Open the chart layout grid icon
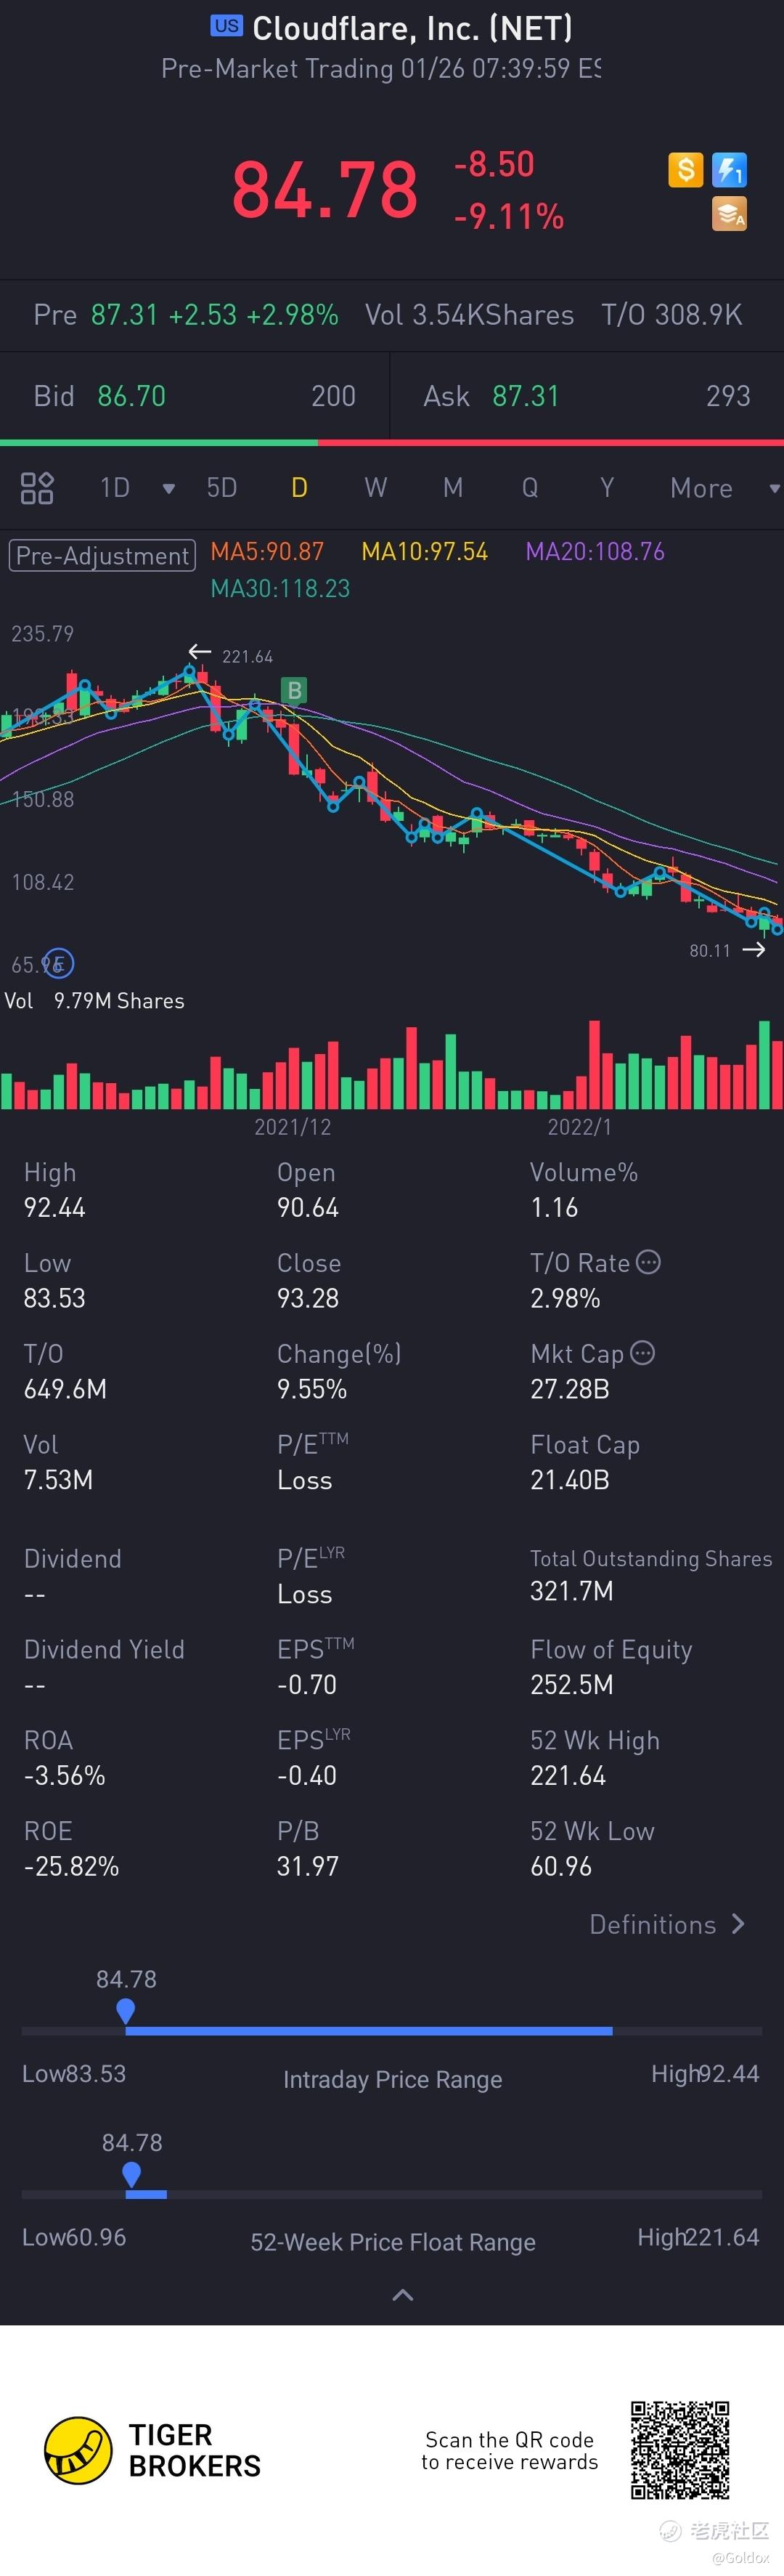 click(37, 488)
